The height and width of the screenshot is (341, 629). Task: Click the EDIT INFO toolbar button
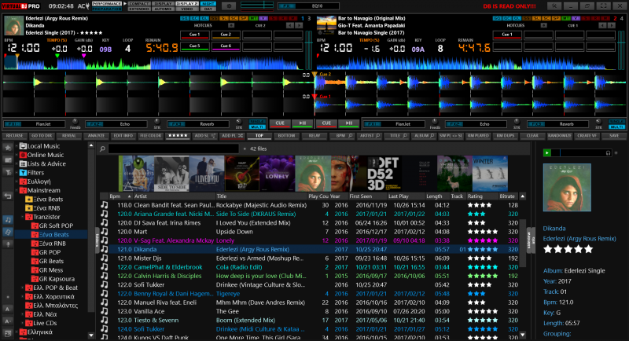(x=123, y=136)
